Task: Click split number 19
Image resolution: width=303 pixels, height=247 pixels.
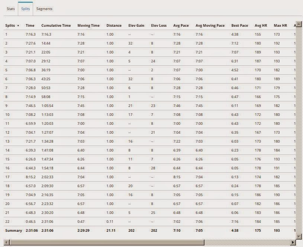Action: (7, 195)
